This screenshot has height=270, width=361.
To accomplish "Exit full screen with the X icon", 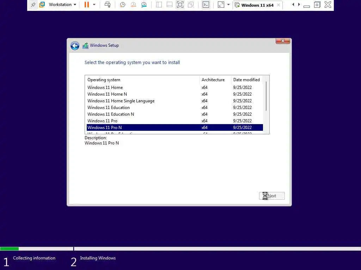I will pyautogui.click(x=328, y=5).
